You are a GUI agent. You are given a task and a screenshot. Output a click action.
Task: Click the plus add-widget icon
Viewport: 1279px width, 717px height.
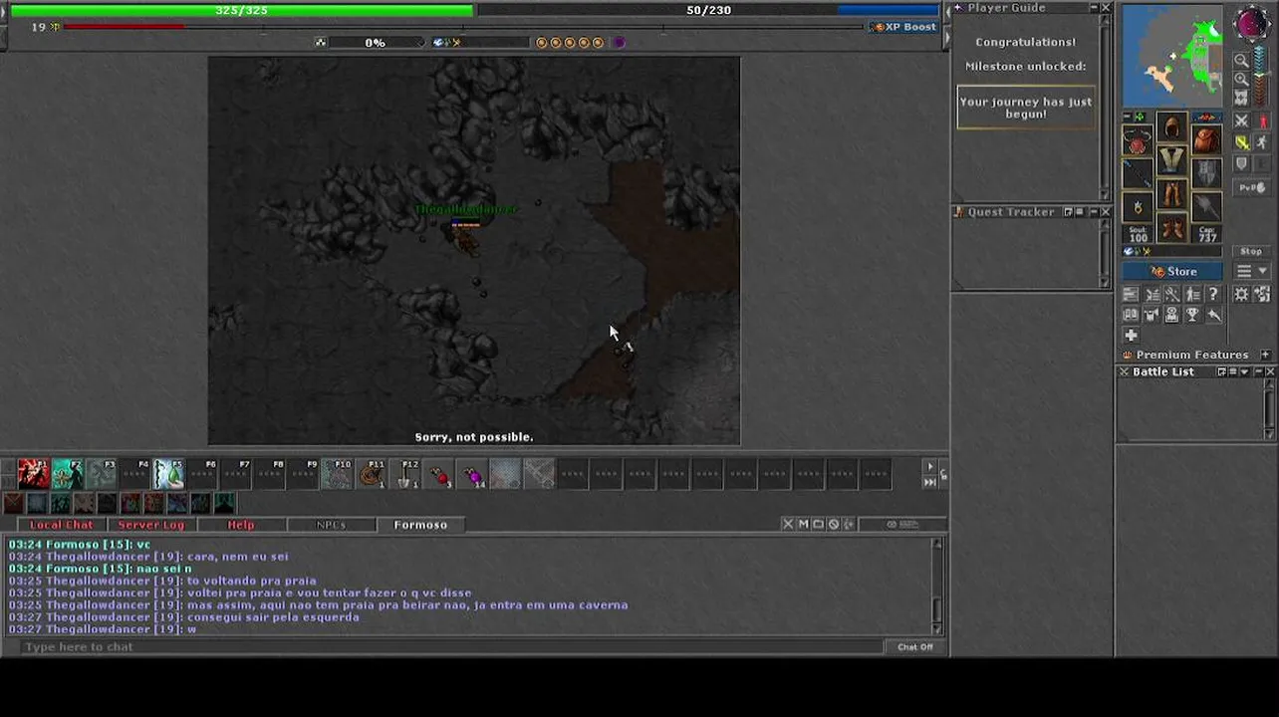point(1131,336)
